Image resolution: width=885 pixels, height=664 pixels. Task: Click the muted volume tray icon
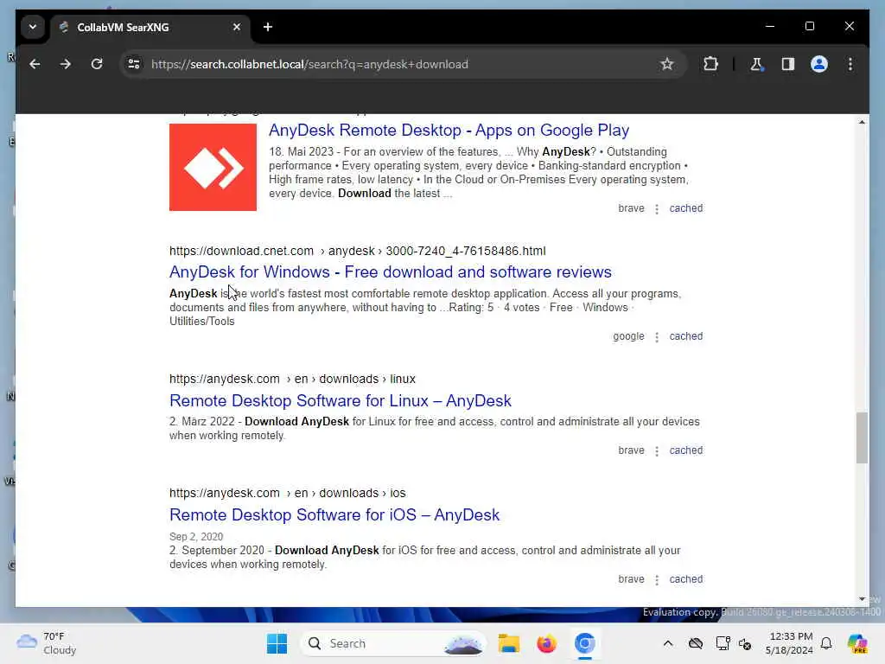744,643
